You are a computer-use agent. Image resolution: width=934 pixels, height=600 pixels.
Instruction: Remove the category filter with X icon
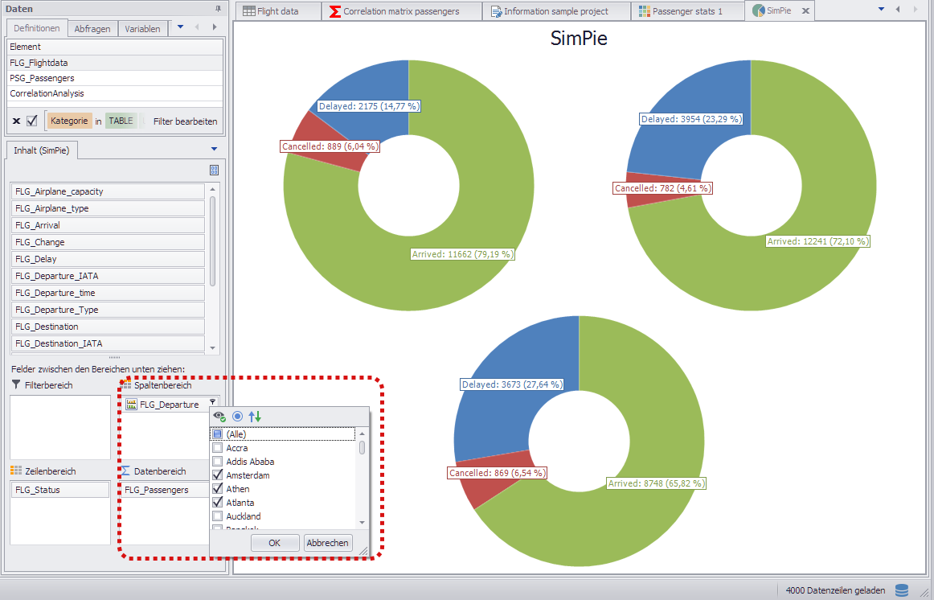pyautogui.click(x=16, y=121)
